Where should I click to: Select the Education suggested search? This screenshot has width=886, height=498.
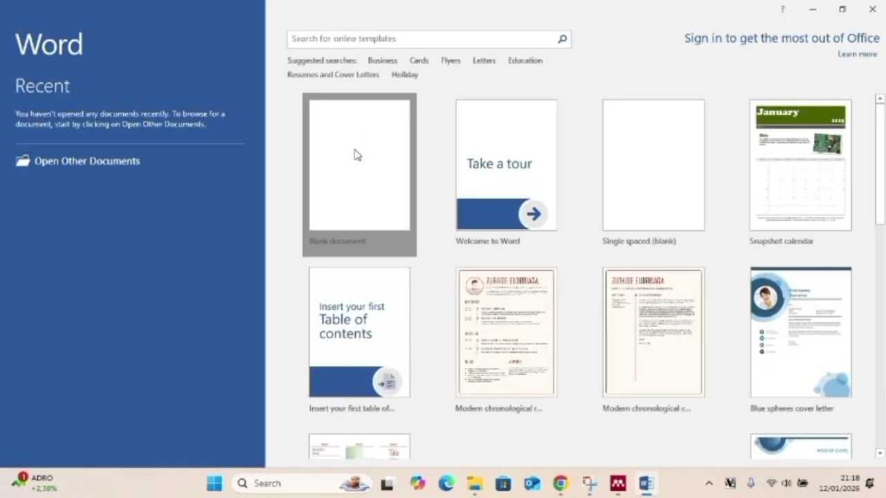pyautogui.click(x=525, y=60)
